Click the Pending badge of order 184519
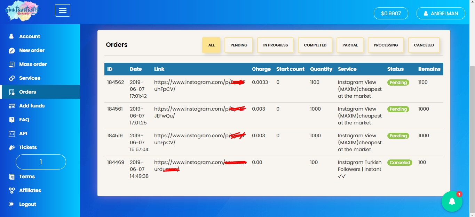475x217 pixels. [x=398, y=136]
